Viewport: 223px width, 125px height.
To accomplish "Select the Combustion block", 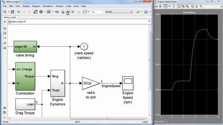I will tap(25, 76).
